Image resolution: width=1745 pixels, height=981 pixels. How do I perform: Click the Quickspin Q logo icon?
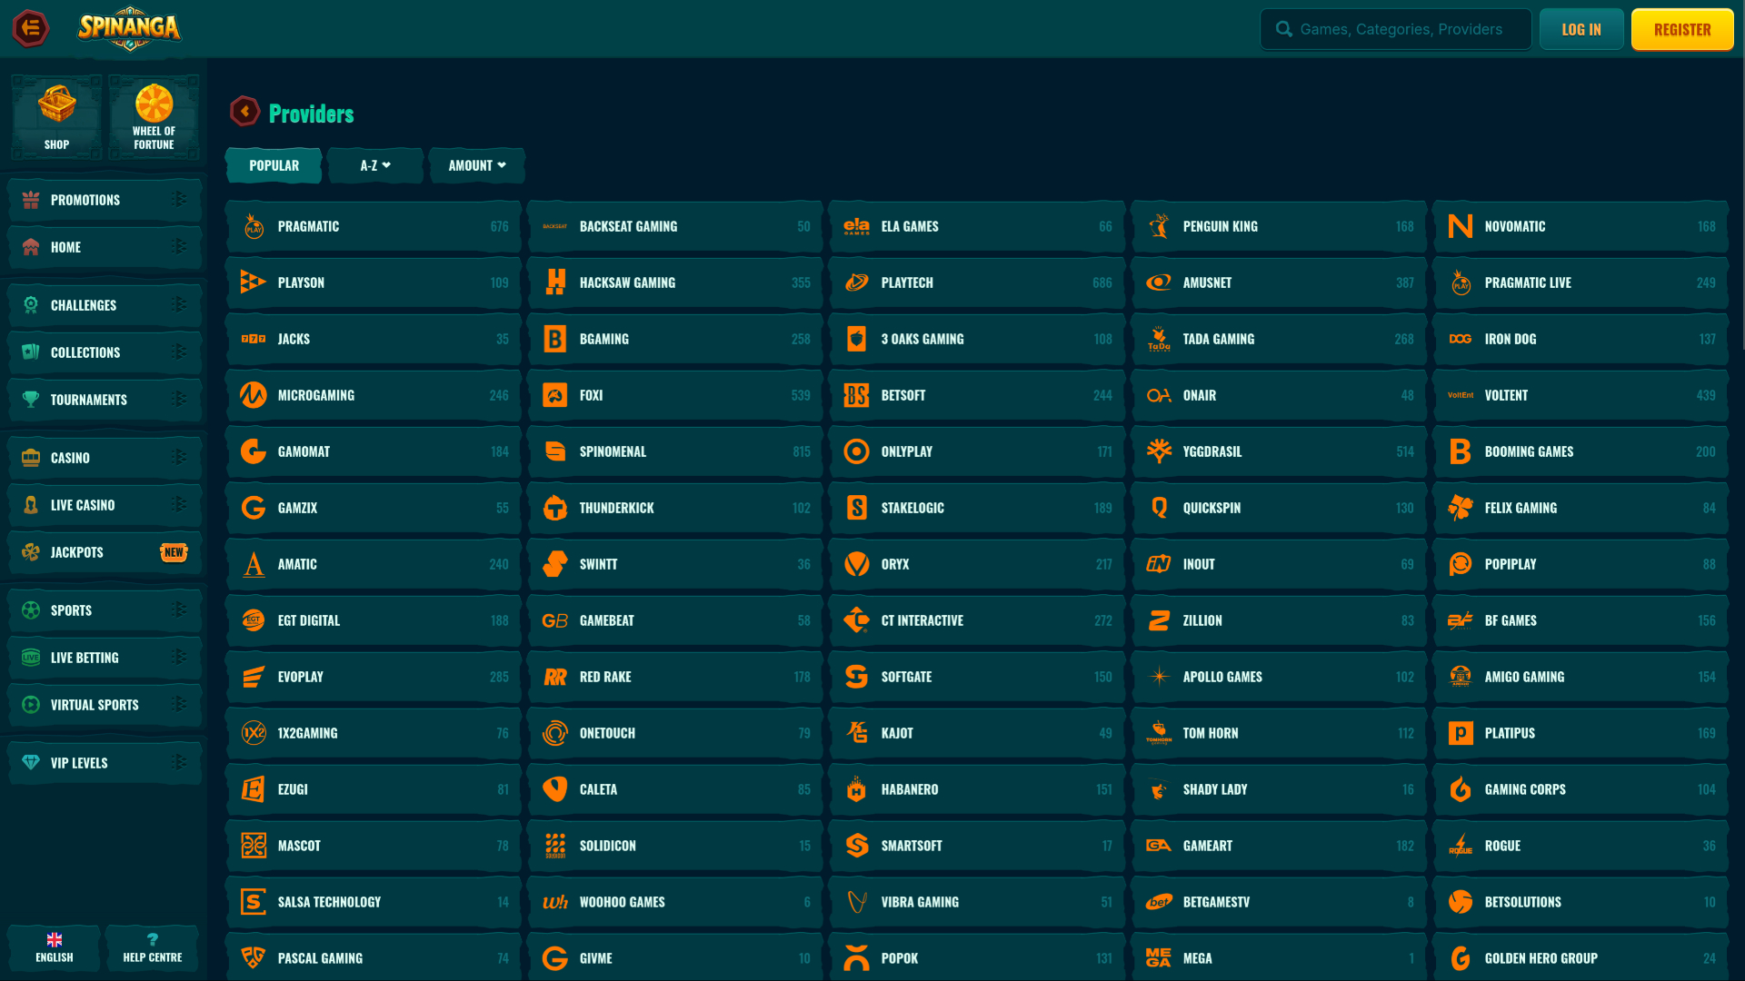(1159, 508)
